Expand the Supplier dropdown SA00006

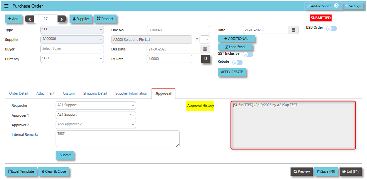click(x=72, y=40)
